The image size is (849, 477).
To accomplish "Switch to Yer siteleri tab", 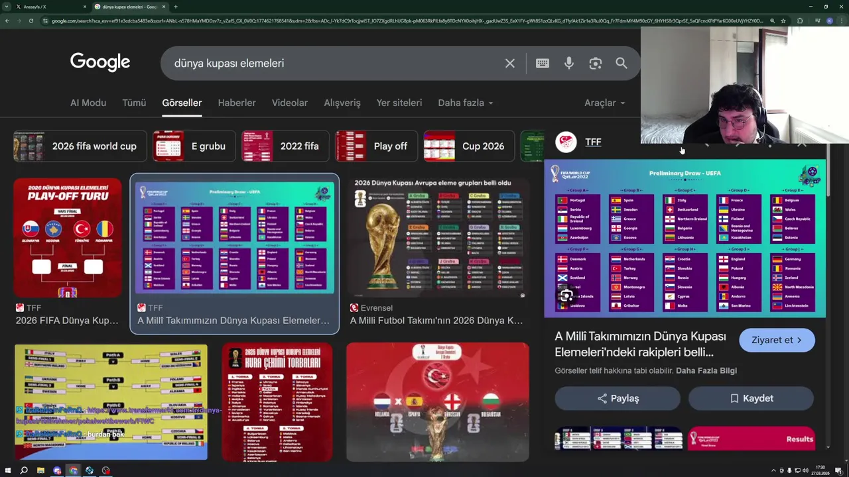I will click(x=399, y=103).
